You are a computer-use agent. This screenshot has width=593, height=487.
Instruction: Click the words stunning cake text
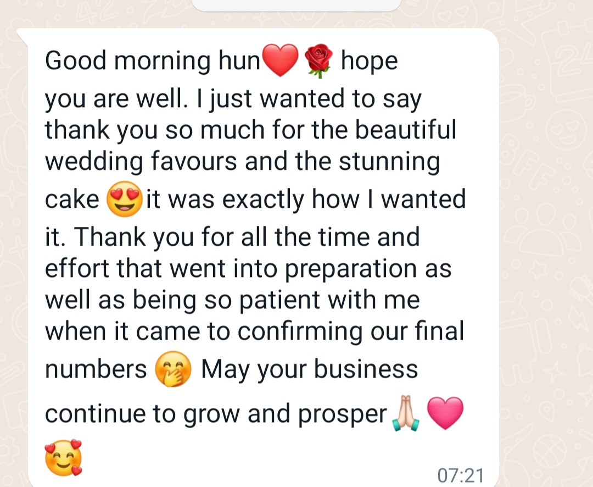point(242,180)
